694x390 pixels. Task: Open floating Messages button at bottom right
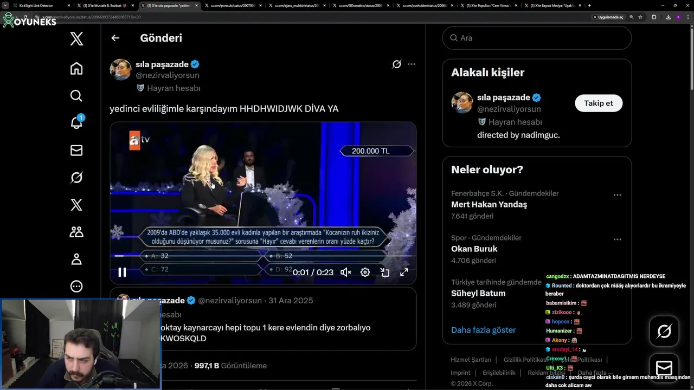(664, 368)
